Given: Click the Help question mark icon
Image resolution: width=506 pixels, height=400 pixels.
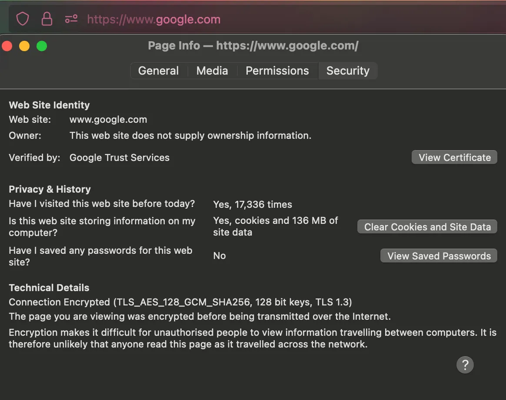Looking at the screenshot, I should [465, 365].
